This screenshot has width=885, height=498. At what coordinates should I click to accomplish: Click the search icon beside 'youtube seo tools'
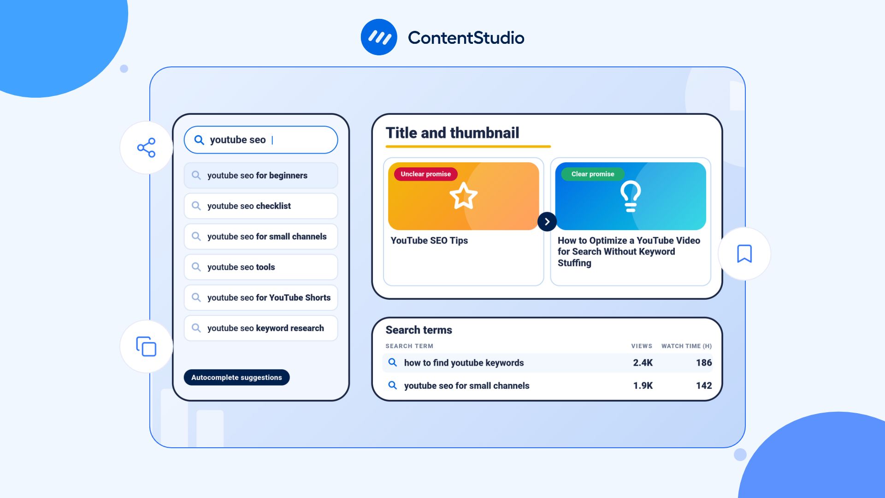(196, 267)
